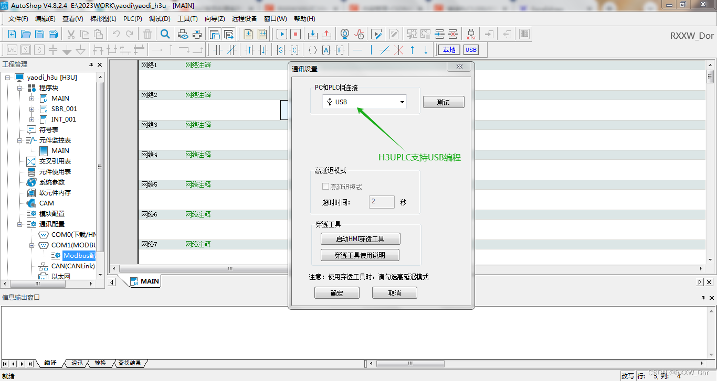Insert an output coil {C}
The height and width of the screenshot is (381, 717).
(294, 50)
